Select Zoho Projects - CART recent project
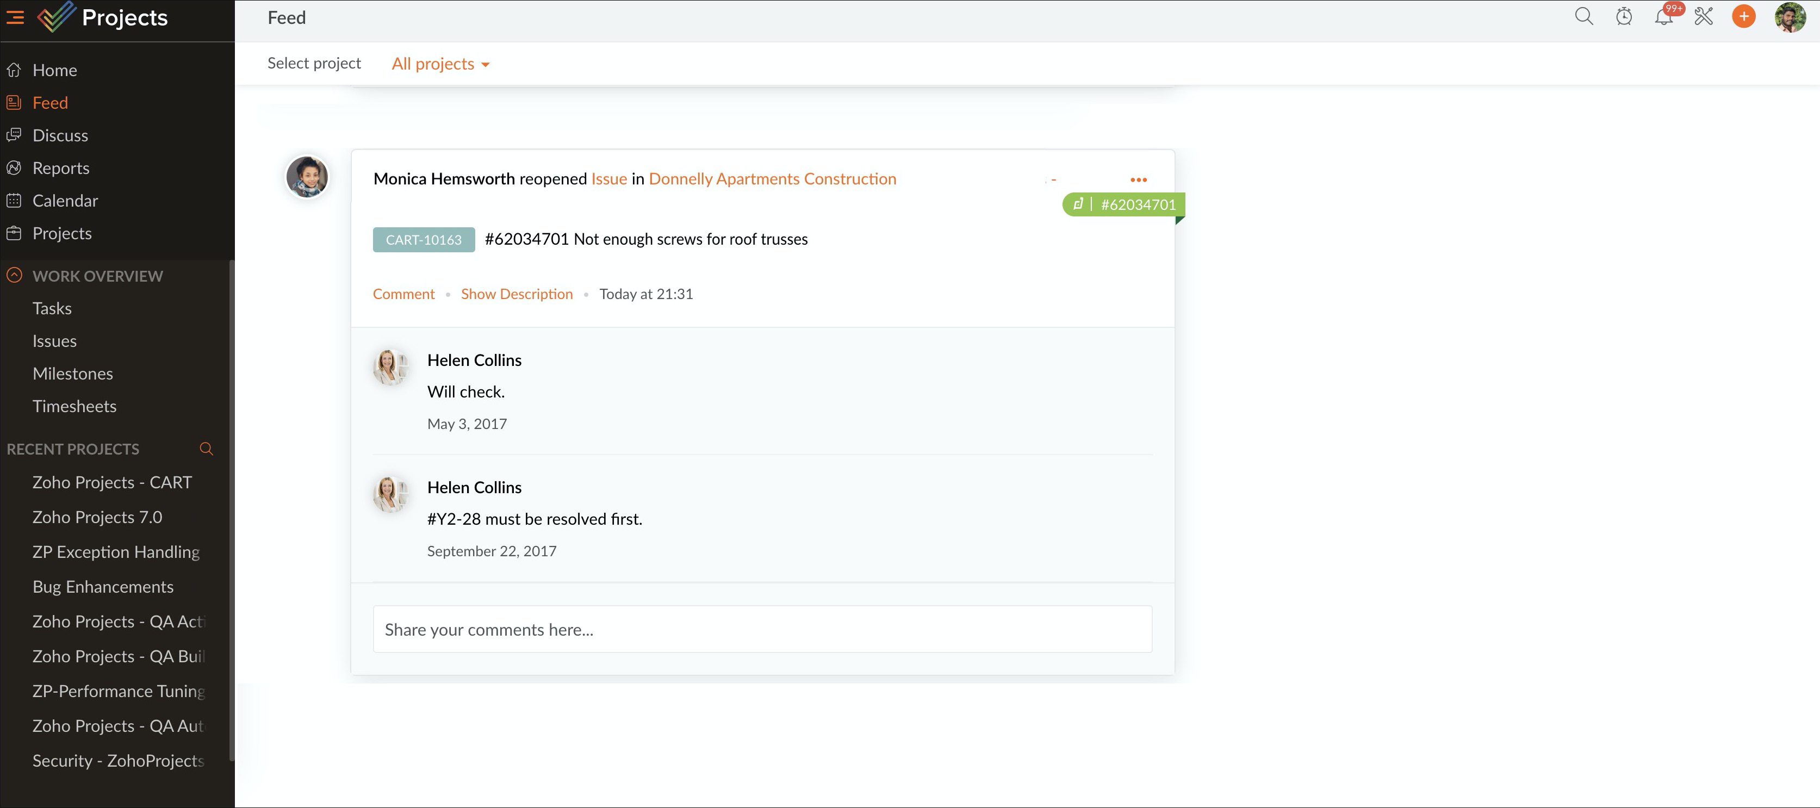The width and height of the screenshot is (1820, 808). [111, 482]
